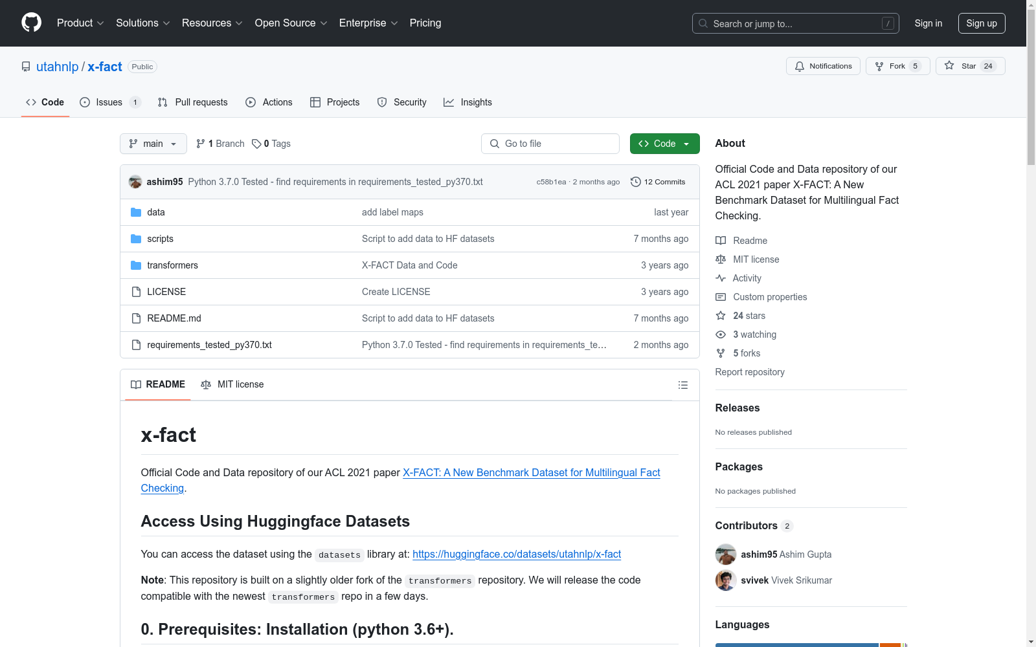Click Report repository link

tap(750, 372)
